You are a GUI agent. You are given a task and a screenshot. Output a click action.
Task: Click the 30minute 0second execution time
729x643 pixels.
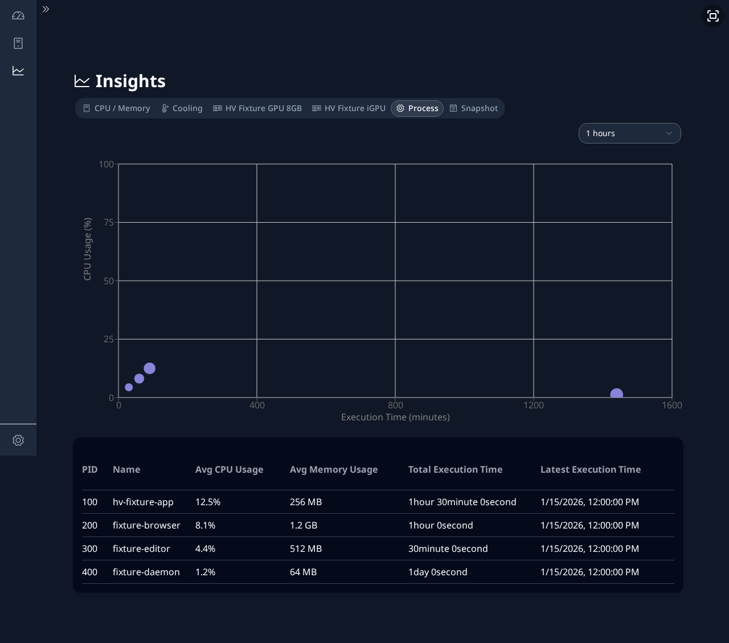click(x=448, y=549)
